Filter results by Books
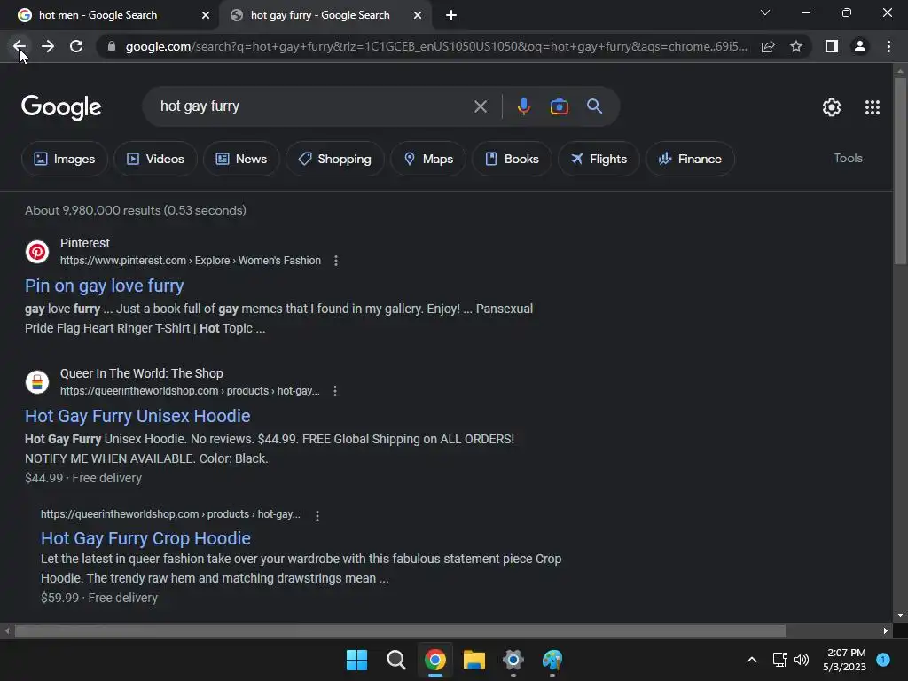The image size is (908, 681). click(512, 159)
